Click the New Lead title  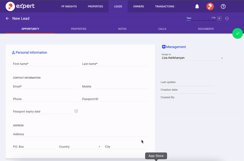[21, 18]
